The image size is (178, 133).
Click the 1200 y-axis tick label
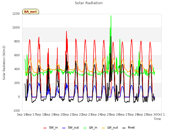(16, 14)
